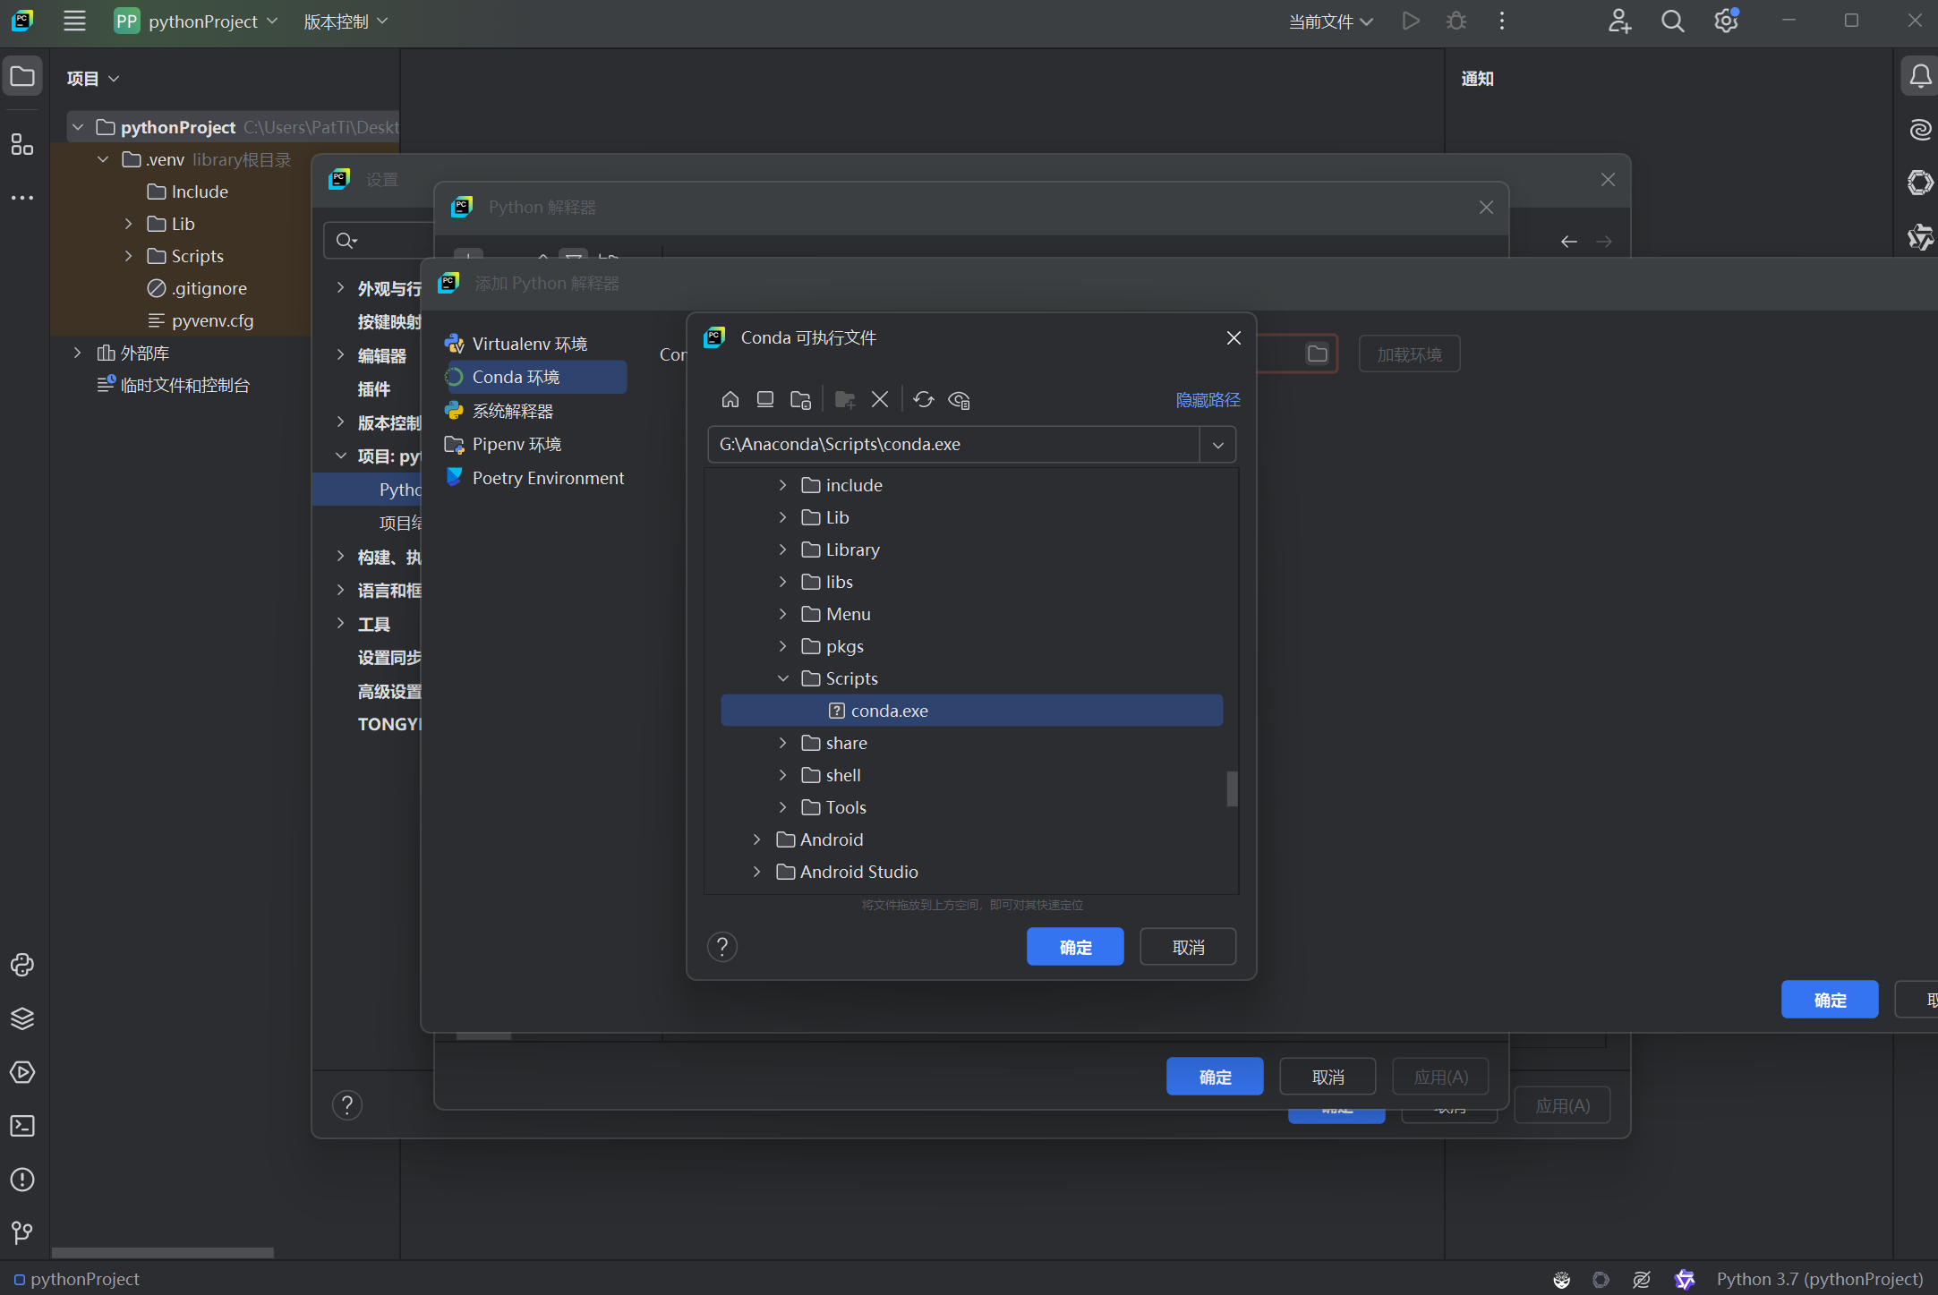This screenshot has width=1938, height=1295.
Task: Open the pythonProject project dropdown
Action: coord(197,21)
